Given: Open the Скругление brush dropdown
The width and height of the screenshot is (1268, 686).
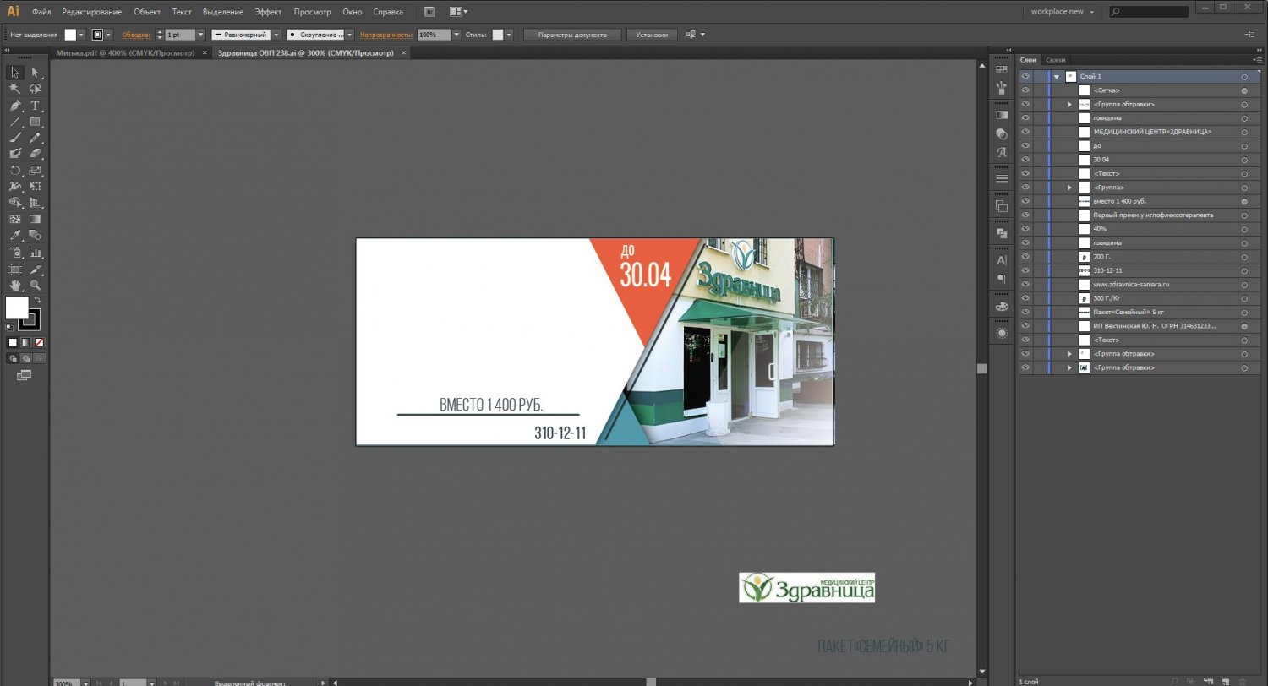Looking at the screenshot, I should click(351, 35).
